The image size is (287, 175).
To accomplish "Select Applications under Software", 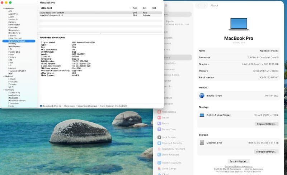I will click(x=14, y=95).
